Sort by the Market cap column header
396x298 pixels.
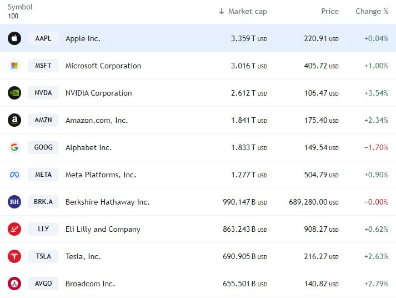tap(248, 11)
